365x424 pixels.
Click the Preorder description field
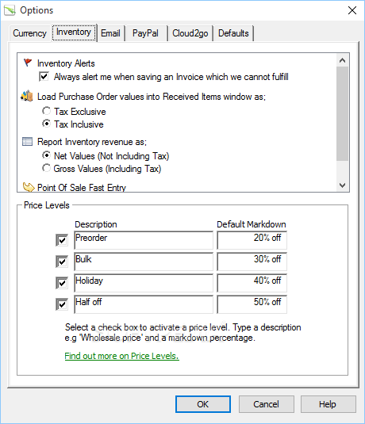click(x=144, y=240)
